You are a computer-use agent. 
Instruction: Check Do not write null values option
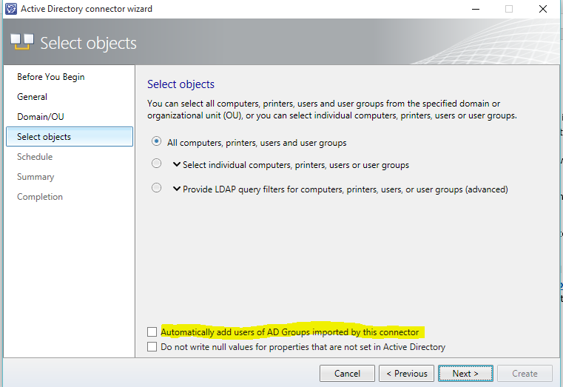point(152,347)
